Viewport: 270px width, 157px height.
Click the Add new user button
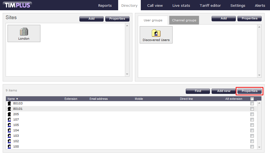click(x=223, y=91)
